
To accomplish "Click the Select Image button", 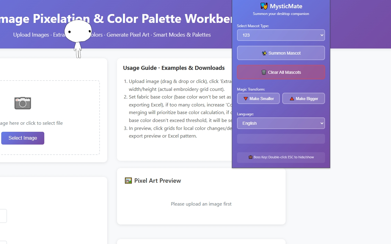I will (x=23, y=138).
